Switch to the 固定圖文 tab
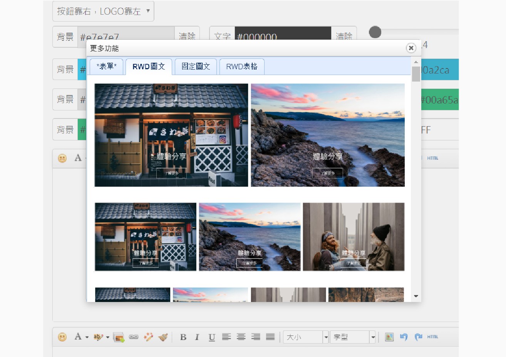Screen dimensions: 506x357 click(196, 67)
